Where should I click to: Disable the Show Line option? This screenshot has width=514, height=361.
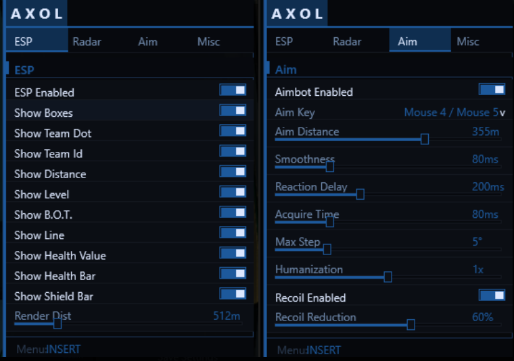click(x=233, y=233)
